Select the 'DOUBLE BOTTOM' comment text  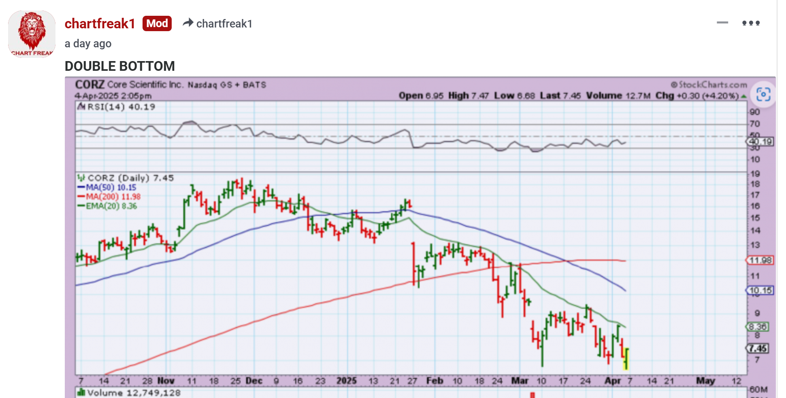click(120, 66)
